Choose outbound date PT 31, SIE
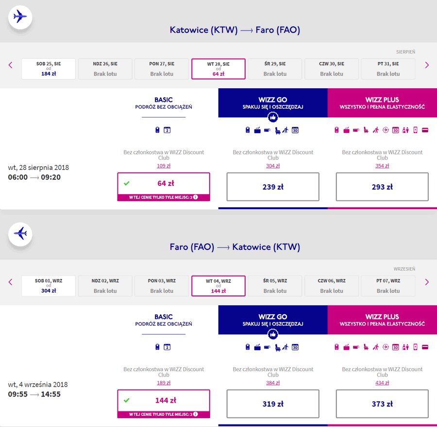The height and width of the screenshot is (427, 437). pos(388,69)
